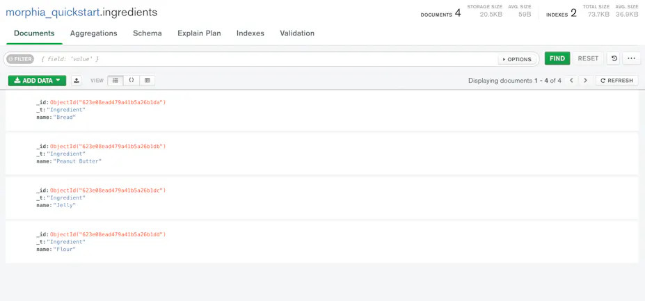Select the "Flour" name value
Image resolution: width=645 pixels, height=301 pixels.
65,249
